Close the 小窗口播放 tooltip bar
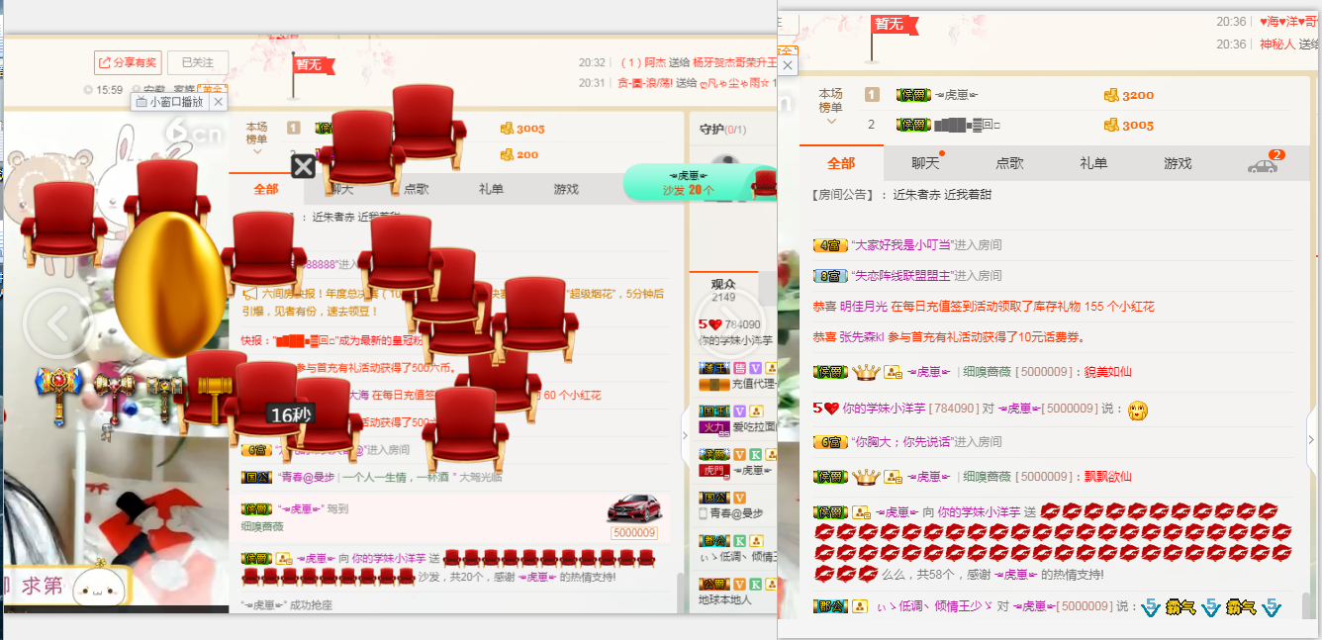1322x640 pixels. (x=219, y=102)
